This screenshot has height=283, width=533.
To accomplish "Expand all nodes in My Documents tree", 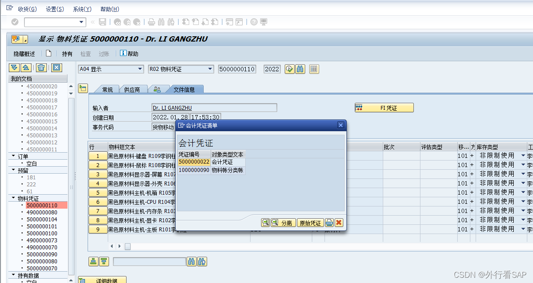I will [x=15, y=68].
